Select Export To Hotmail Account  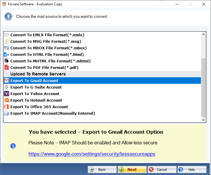(x=102, y=100)
